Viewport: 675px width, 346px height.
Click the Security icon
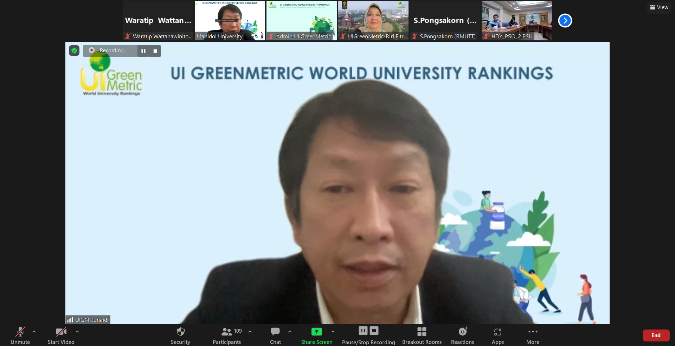coord(180,331)
